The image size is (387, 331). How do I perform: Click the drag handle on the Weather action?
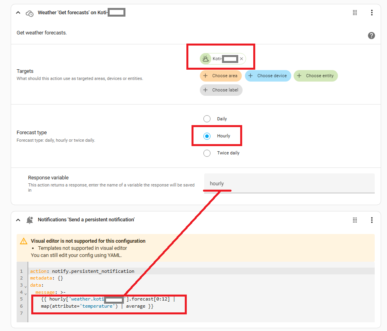[355, 13]
